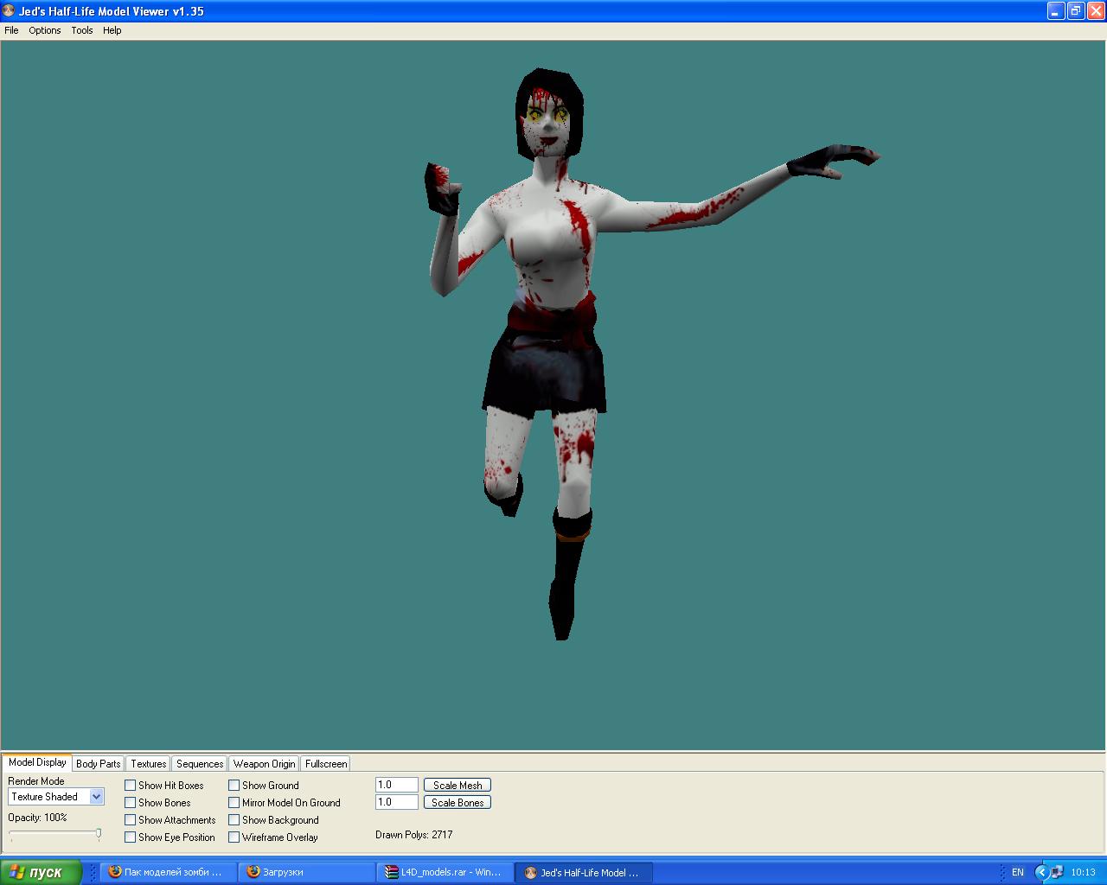Switch to L4D_models.rar WinRAR taskbar window
1107x885 pixels.
point(445,872)
